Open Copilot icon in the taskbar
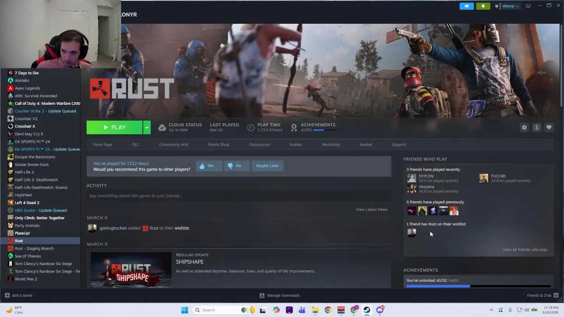The width and height of the screenshot is (564, 317). tap(276, 310)
